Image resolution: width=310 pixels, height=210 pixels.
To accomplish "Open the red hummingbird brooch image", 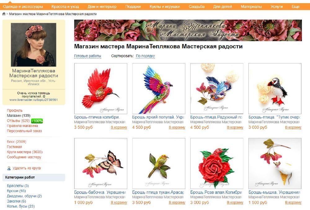I will click(x=101, y=89).
